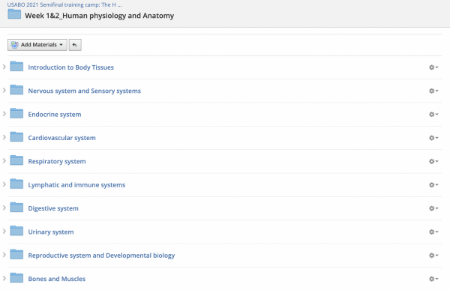Open gear menu for Urinary system folder

tap(433, 232)
